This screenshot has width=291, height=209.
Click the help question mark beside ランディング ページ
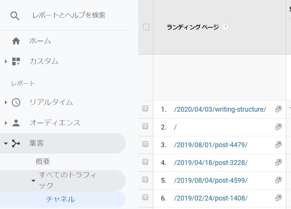click(225, 27)
